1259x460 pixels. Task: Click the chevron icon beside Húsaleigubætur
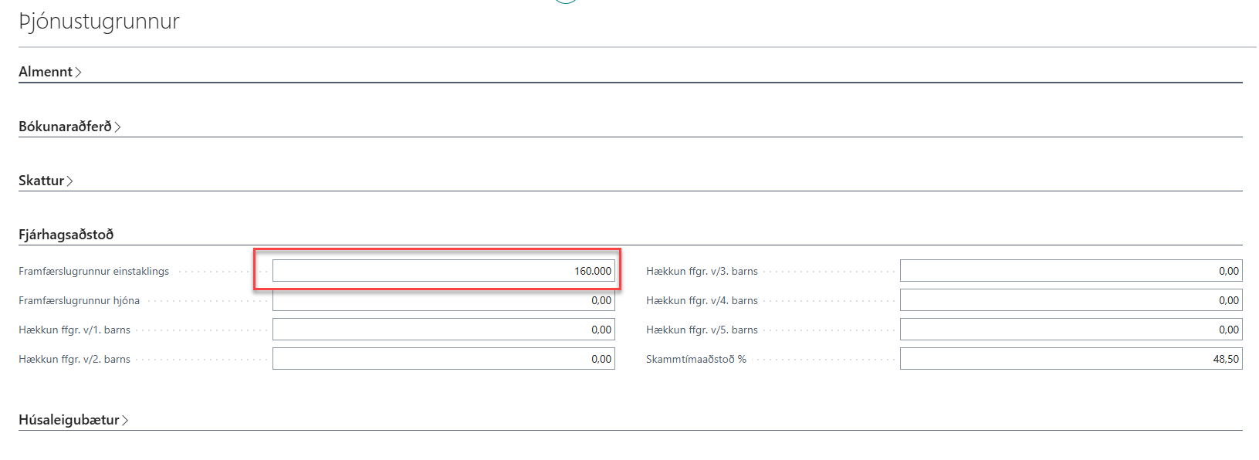tap(125, 420)
